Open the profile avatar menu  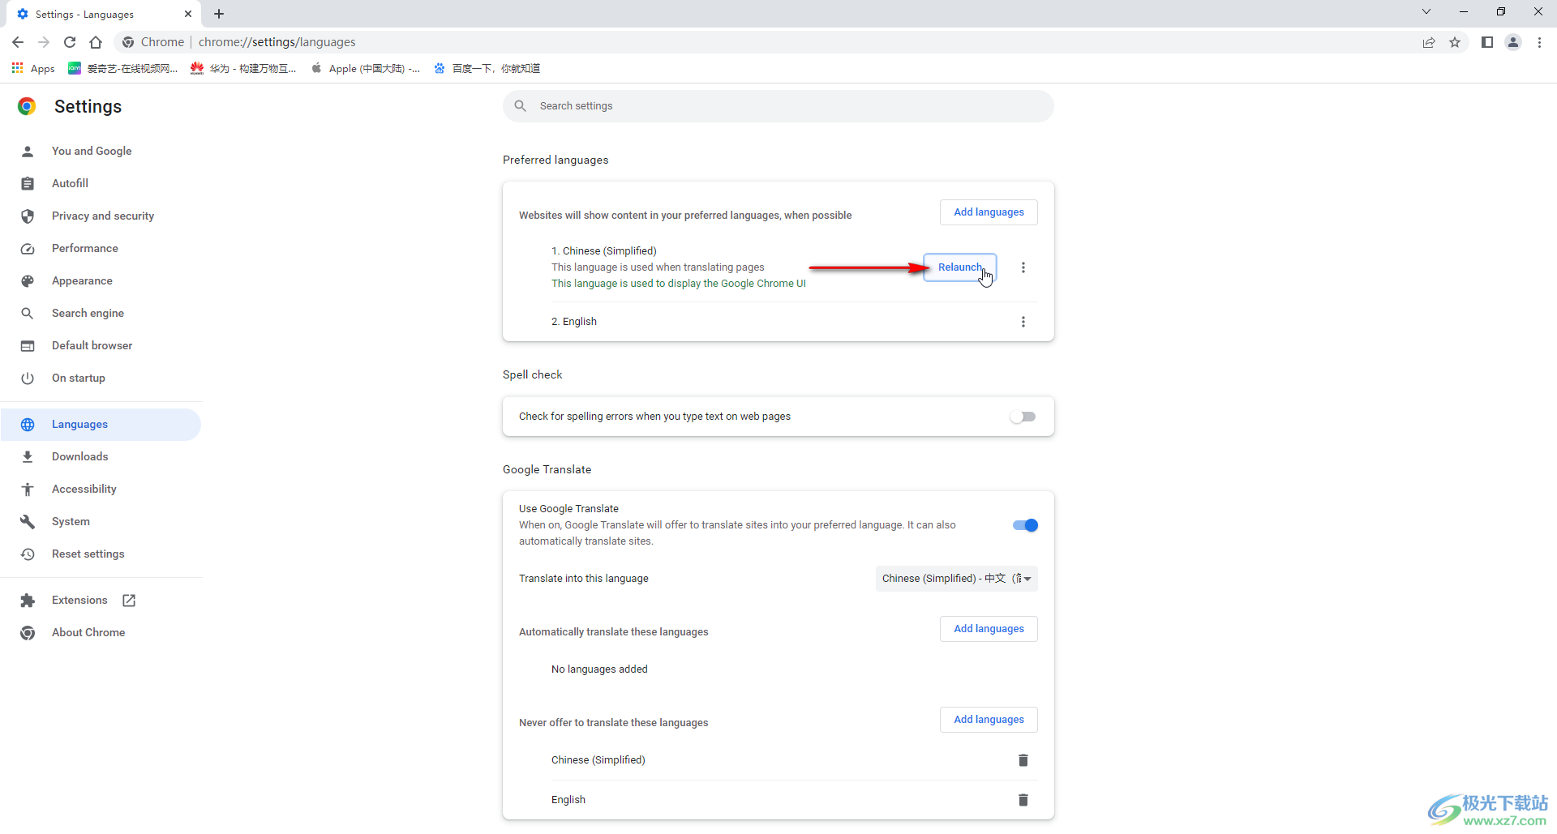(1513, 42)
